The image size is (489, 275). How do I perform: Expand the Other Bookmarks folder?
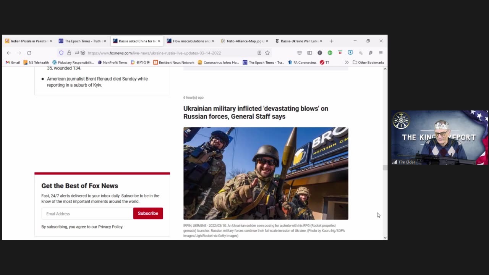click(x=368, y=63)
